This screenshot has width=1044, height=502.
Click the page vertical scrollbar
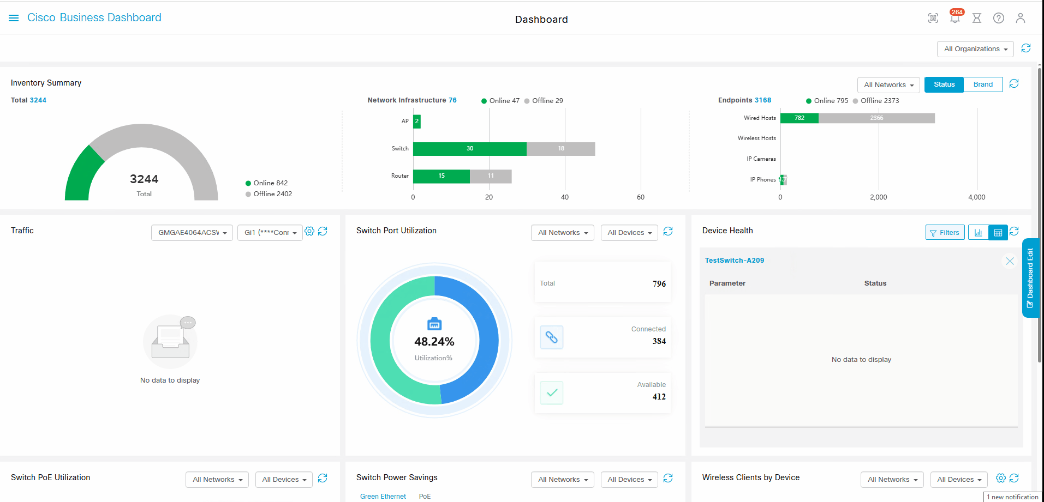[1040, 215]
